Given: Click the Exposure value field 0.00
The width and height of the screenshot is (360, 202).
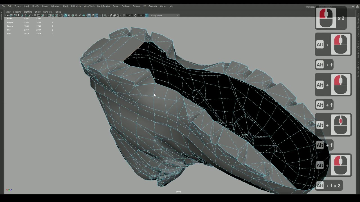Looking at the screenshot, I should pyautogui.click(x=129, y=15).
